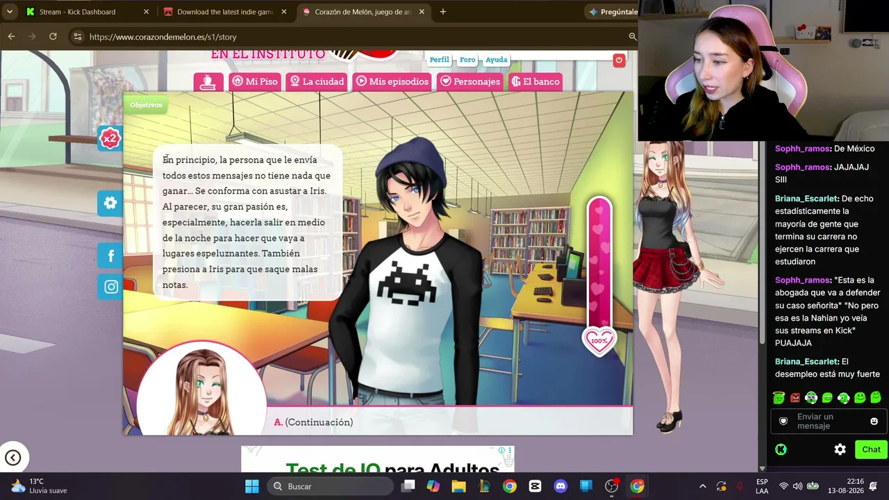889x500 pixels.
Task: Click the player avatar portrait
Action: pyautogui.click(x=201, y=389)
